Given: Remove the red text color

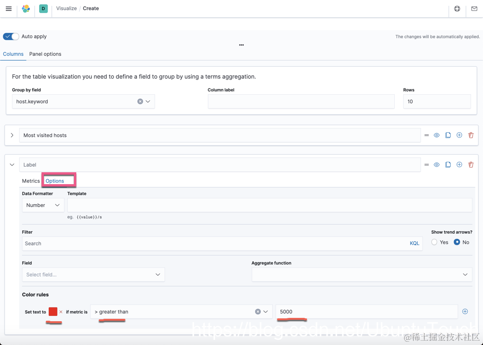Looking at the screenshot, I should 61,312.
